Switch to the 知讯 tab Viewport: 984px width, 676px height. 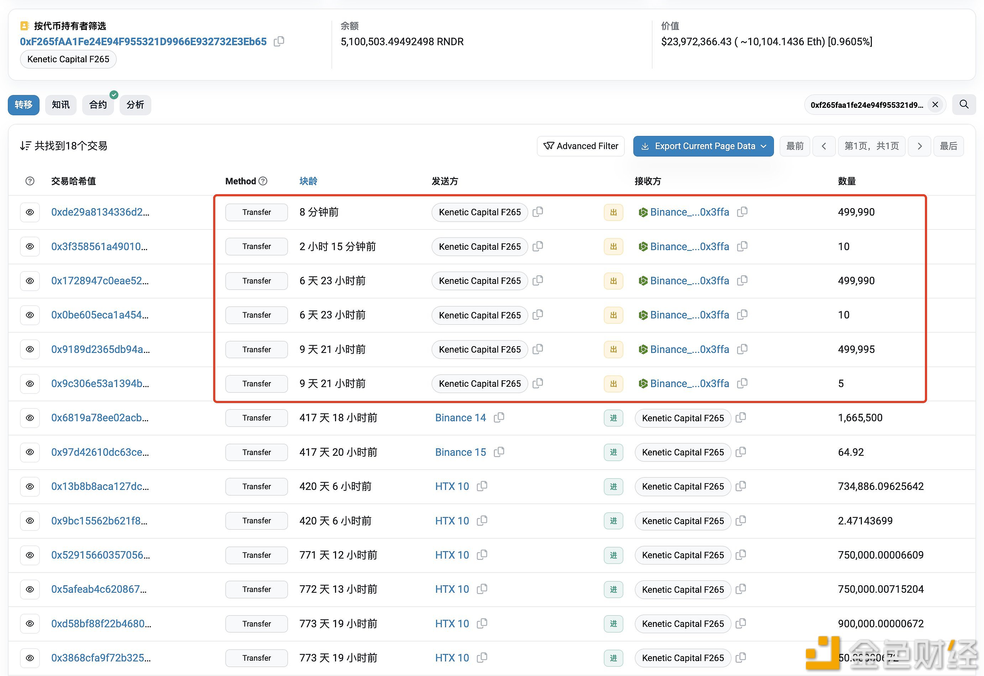click(x=61, y=105)
